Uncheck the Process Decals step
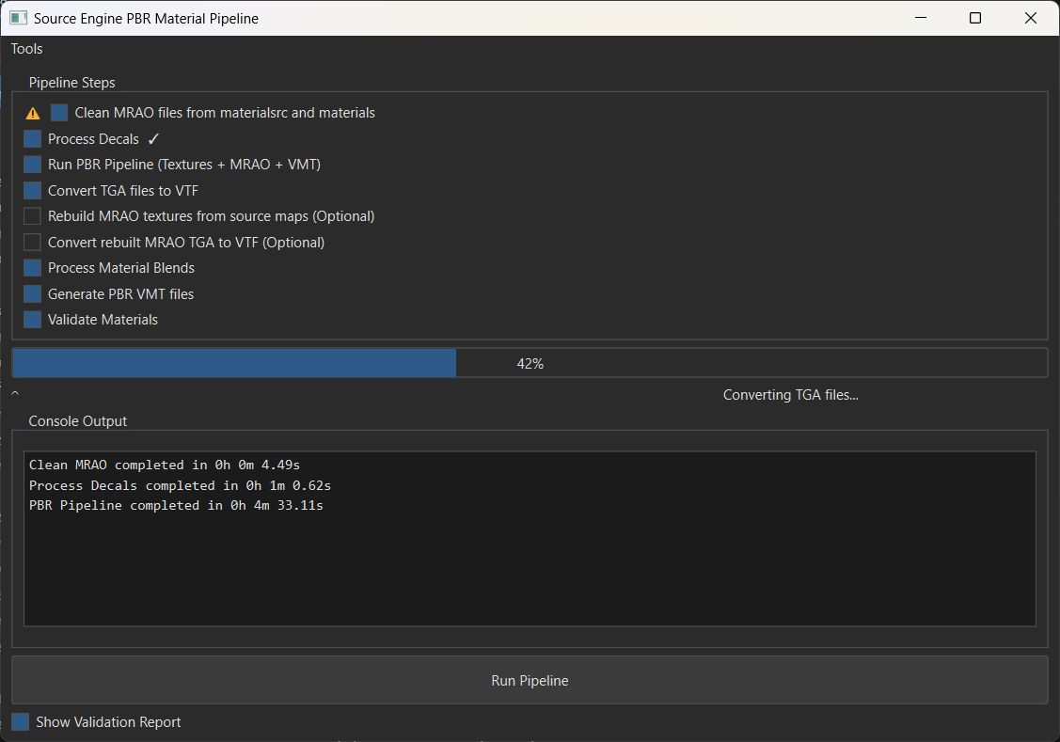 pyautogui.click(x=33, y=139)
